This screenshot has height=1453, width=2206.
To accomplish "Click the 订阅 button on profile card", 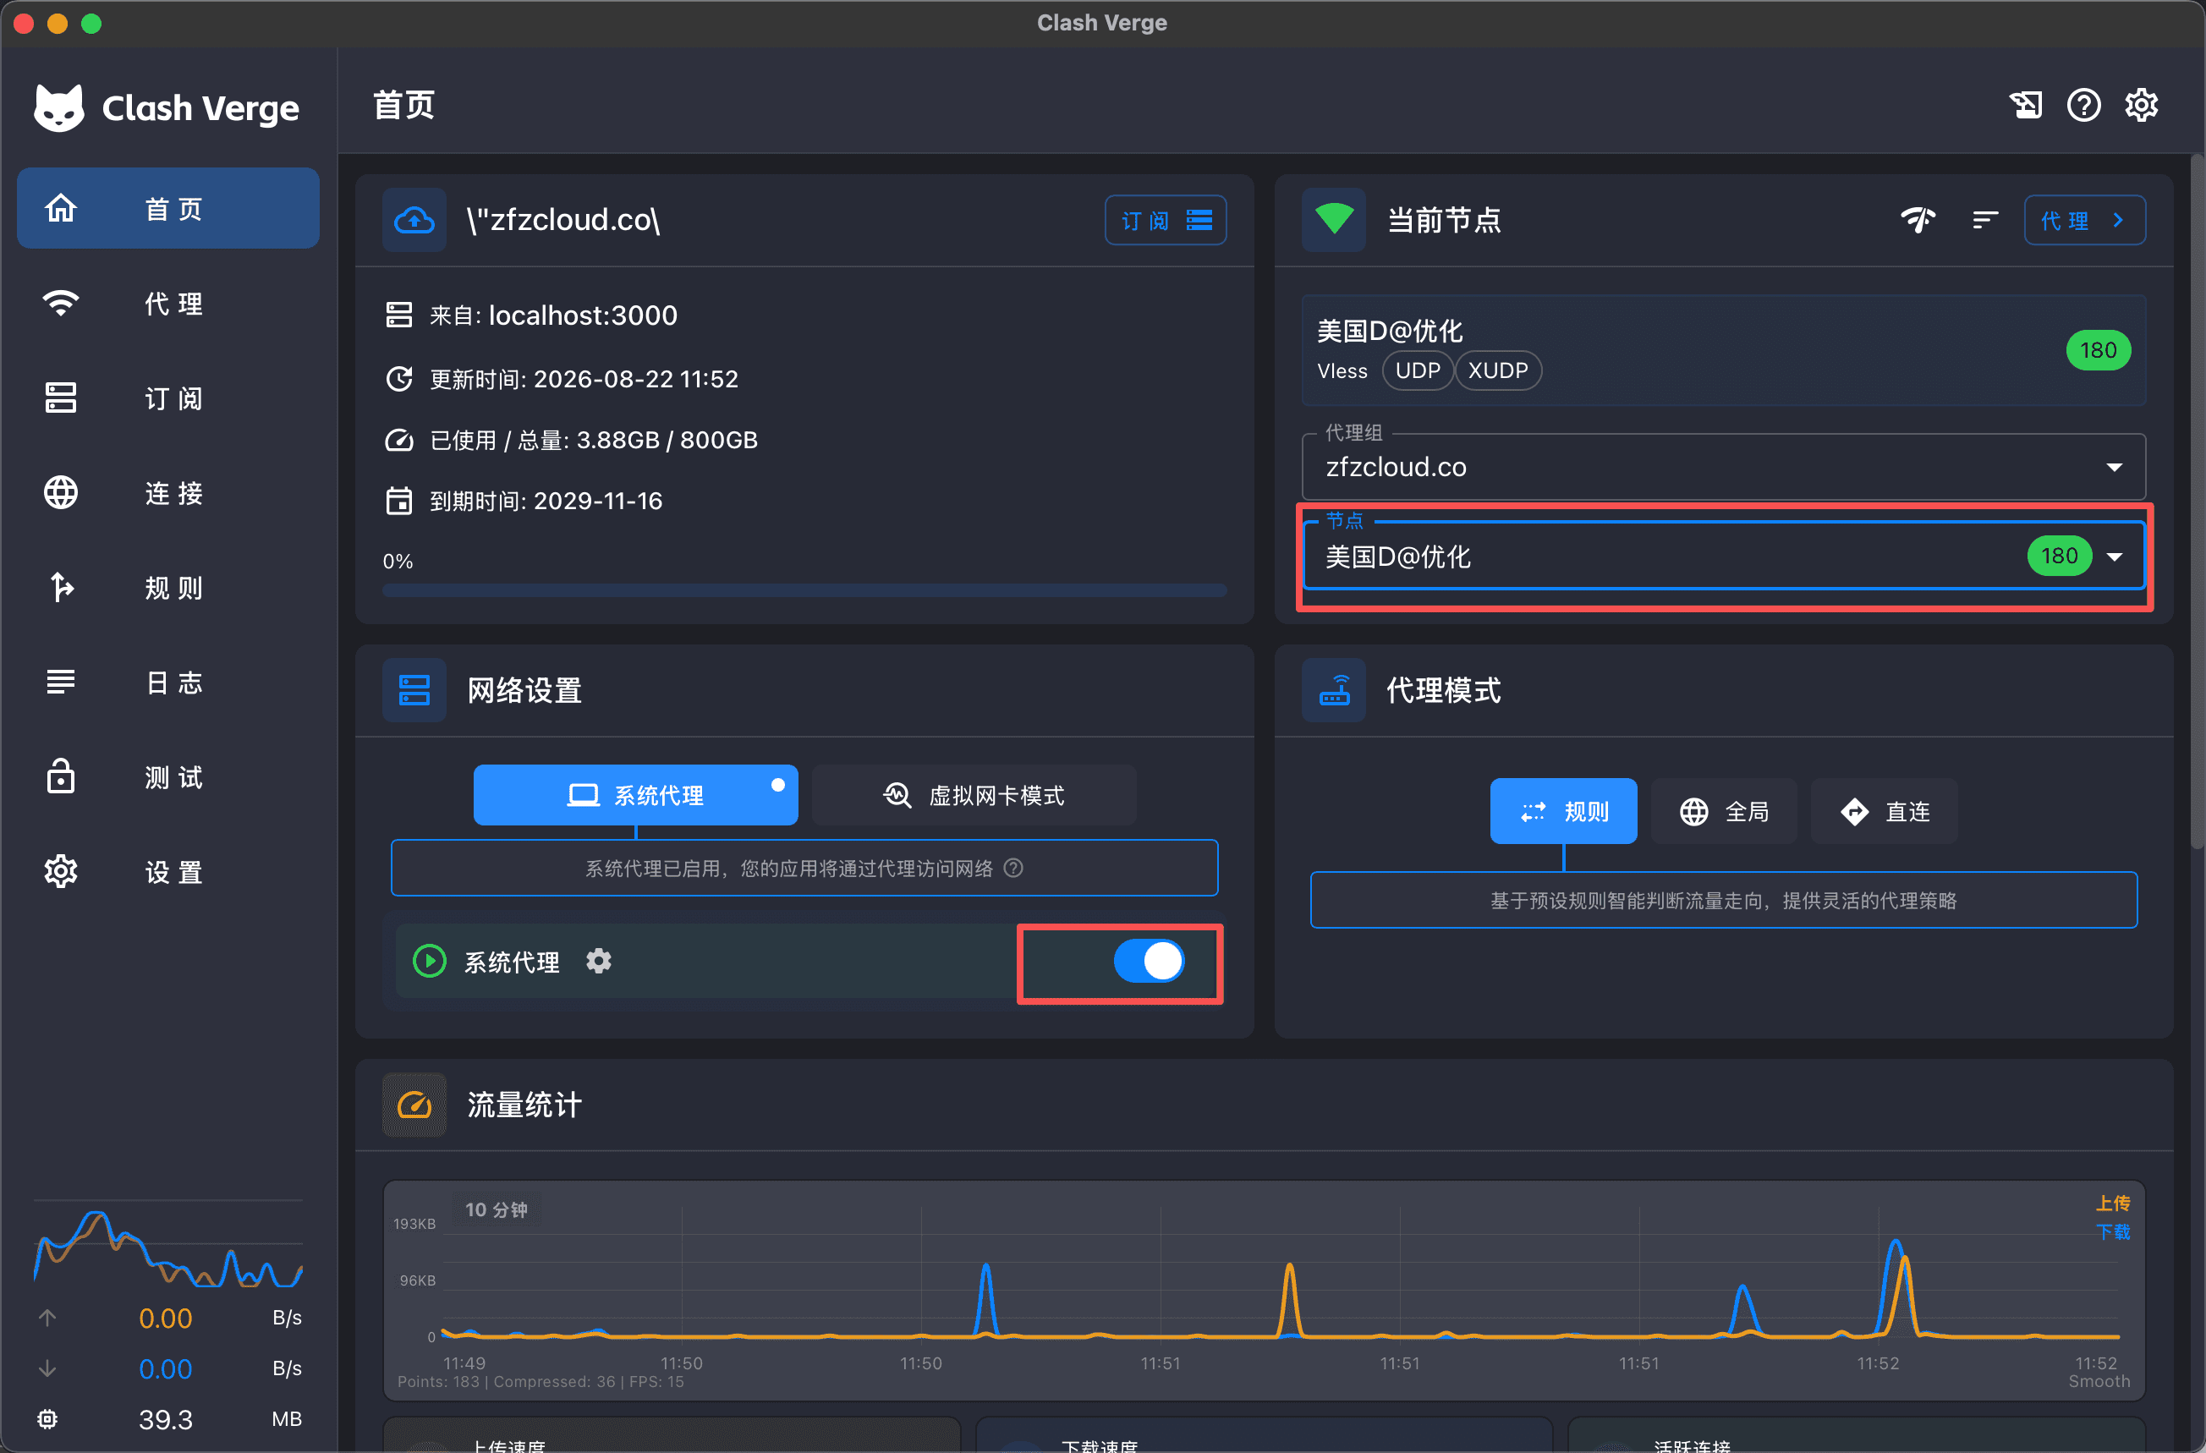I will click(x=1165, y=221).
